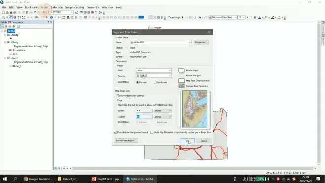Open the Geoprocessing menu
The image size is (325, 183).
click(x=74, y=7)
